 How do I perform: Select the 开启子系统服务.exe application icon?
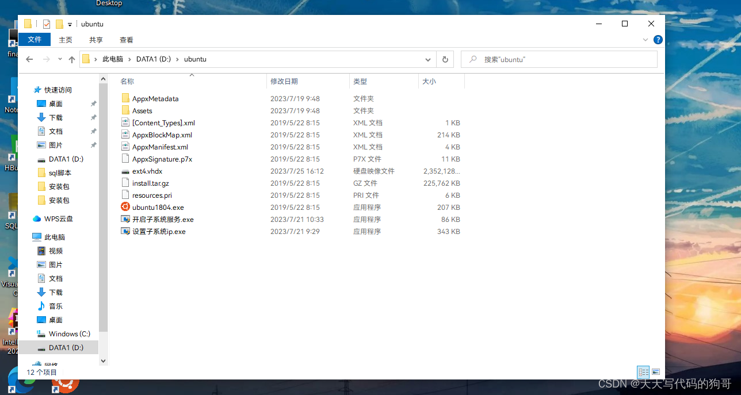click(125, 219)
